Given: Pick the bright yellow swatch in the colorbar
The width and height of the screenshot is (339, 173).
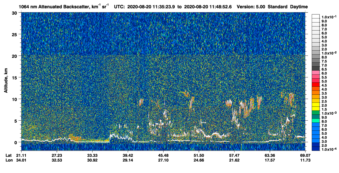Looking at the screenshot, I should (x=316, y=105).
